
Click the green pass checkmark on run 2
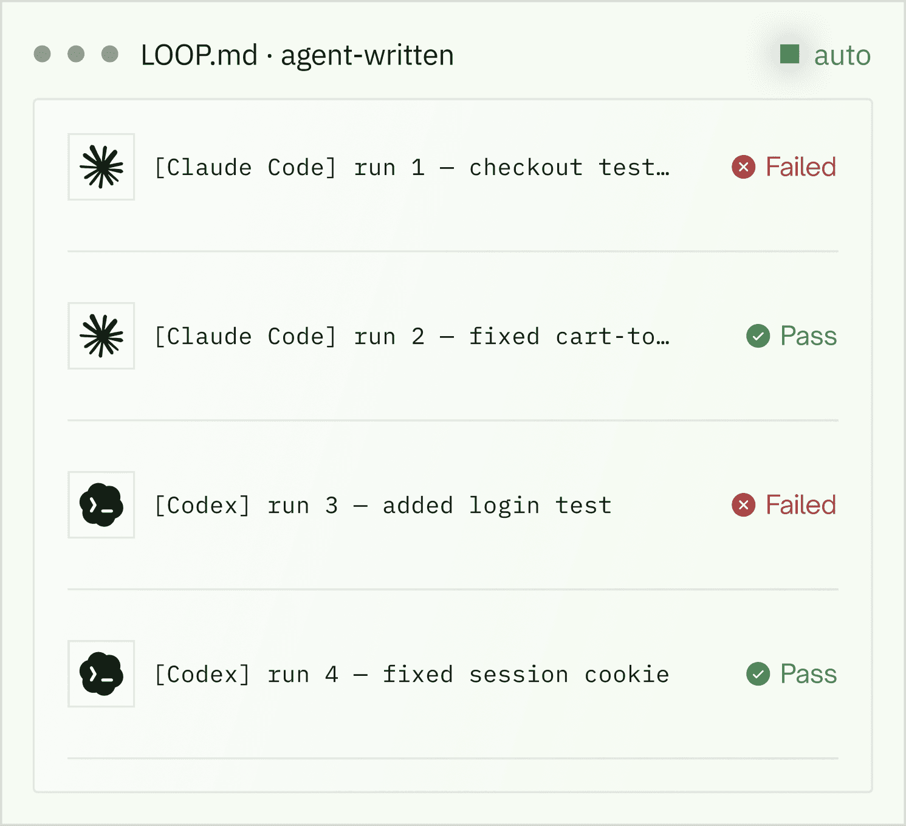pyautogui.click(x=758, y=336)
